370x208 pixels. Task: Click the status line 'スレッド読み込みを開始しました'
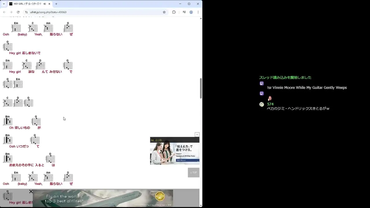[x=285, y=77]
